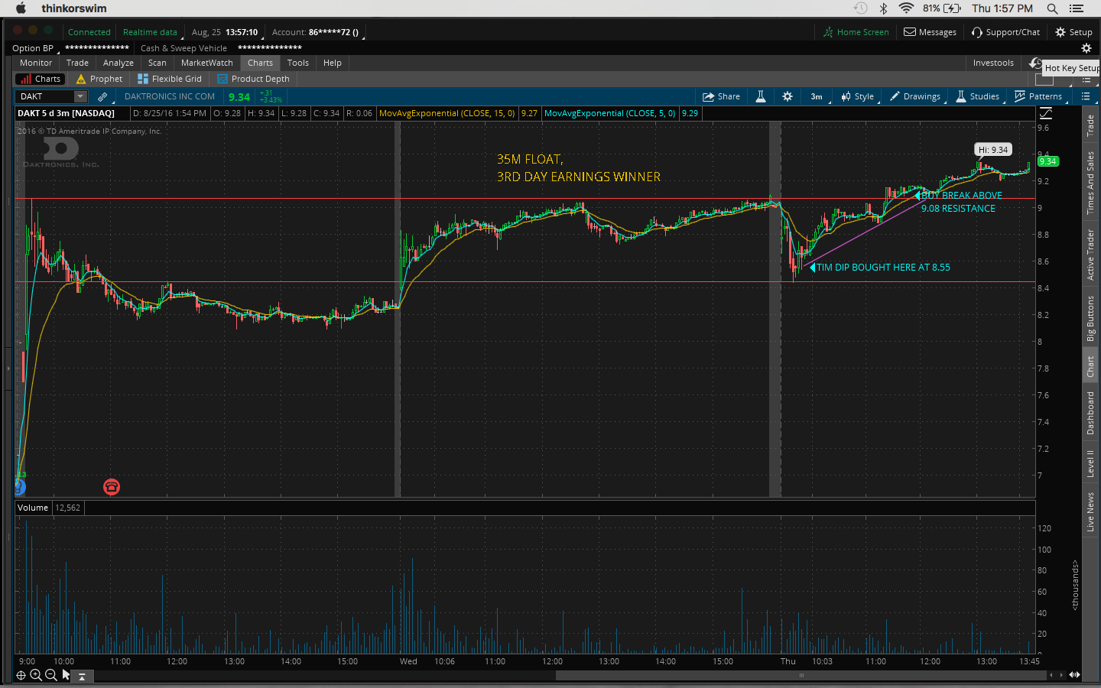Click the chart horizontal scrollbar thumb

point(801,675)
